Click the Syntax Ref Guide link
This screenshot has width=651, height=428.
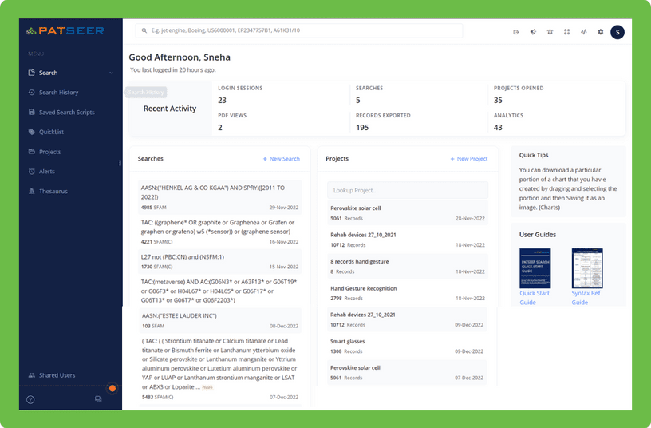[586, 298]
